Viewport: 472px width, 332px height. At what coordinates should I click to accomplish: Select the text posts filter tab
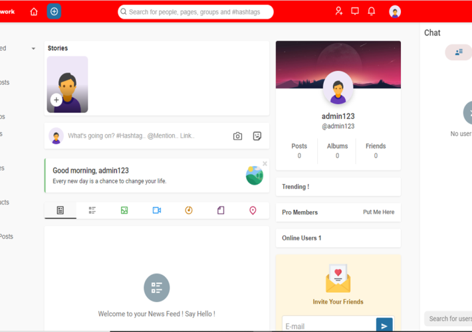92,210
